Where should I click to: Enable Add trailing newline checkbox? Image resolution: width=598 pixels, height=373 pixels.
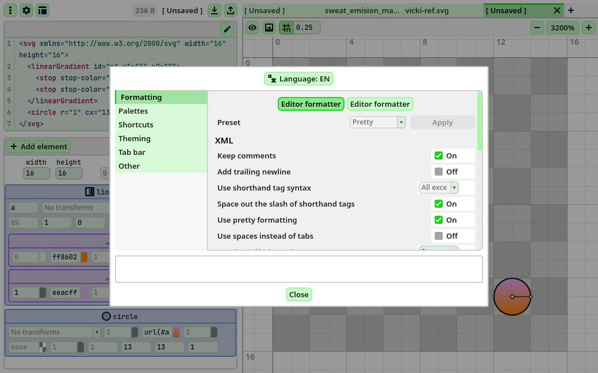[439, 172]
